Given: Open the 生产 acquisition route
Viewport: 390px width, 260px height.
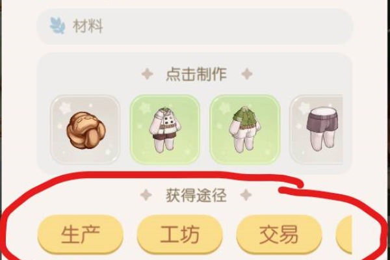Looking at the screenshot, I should pyautogui.click(x=81, y=235).
